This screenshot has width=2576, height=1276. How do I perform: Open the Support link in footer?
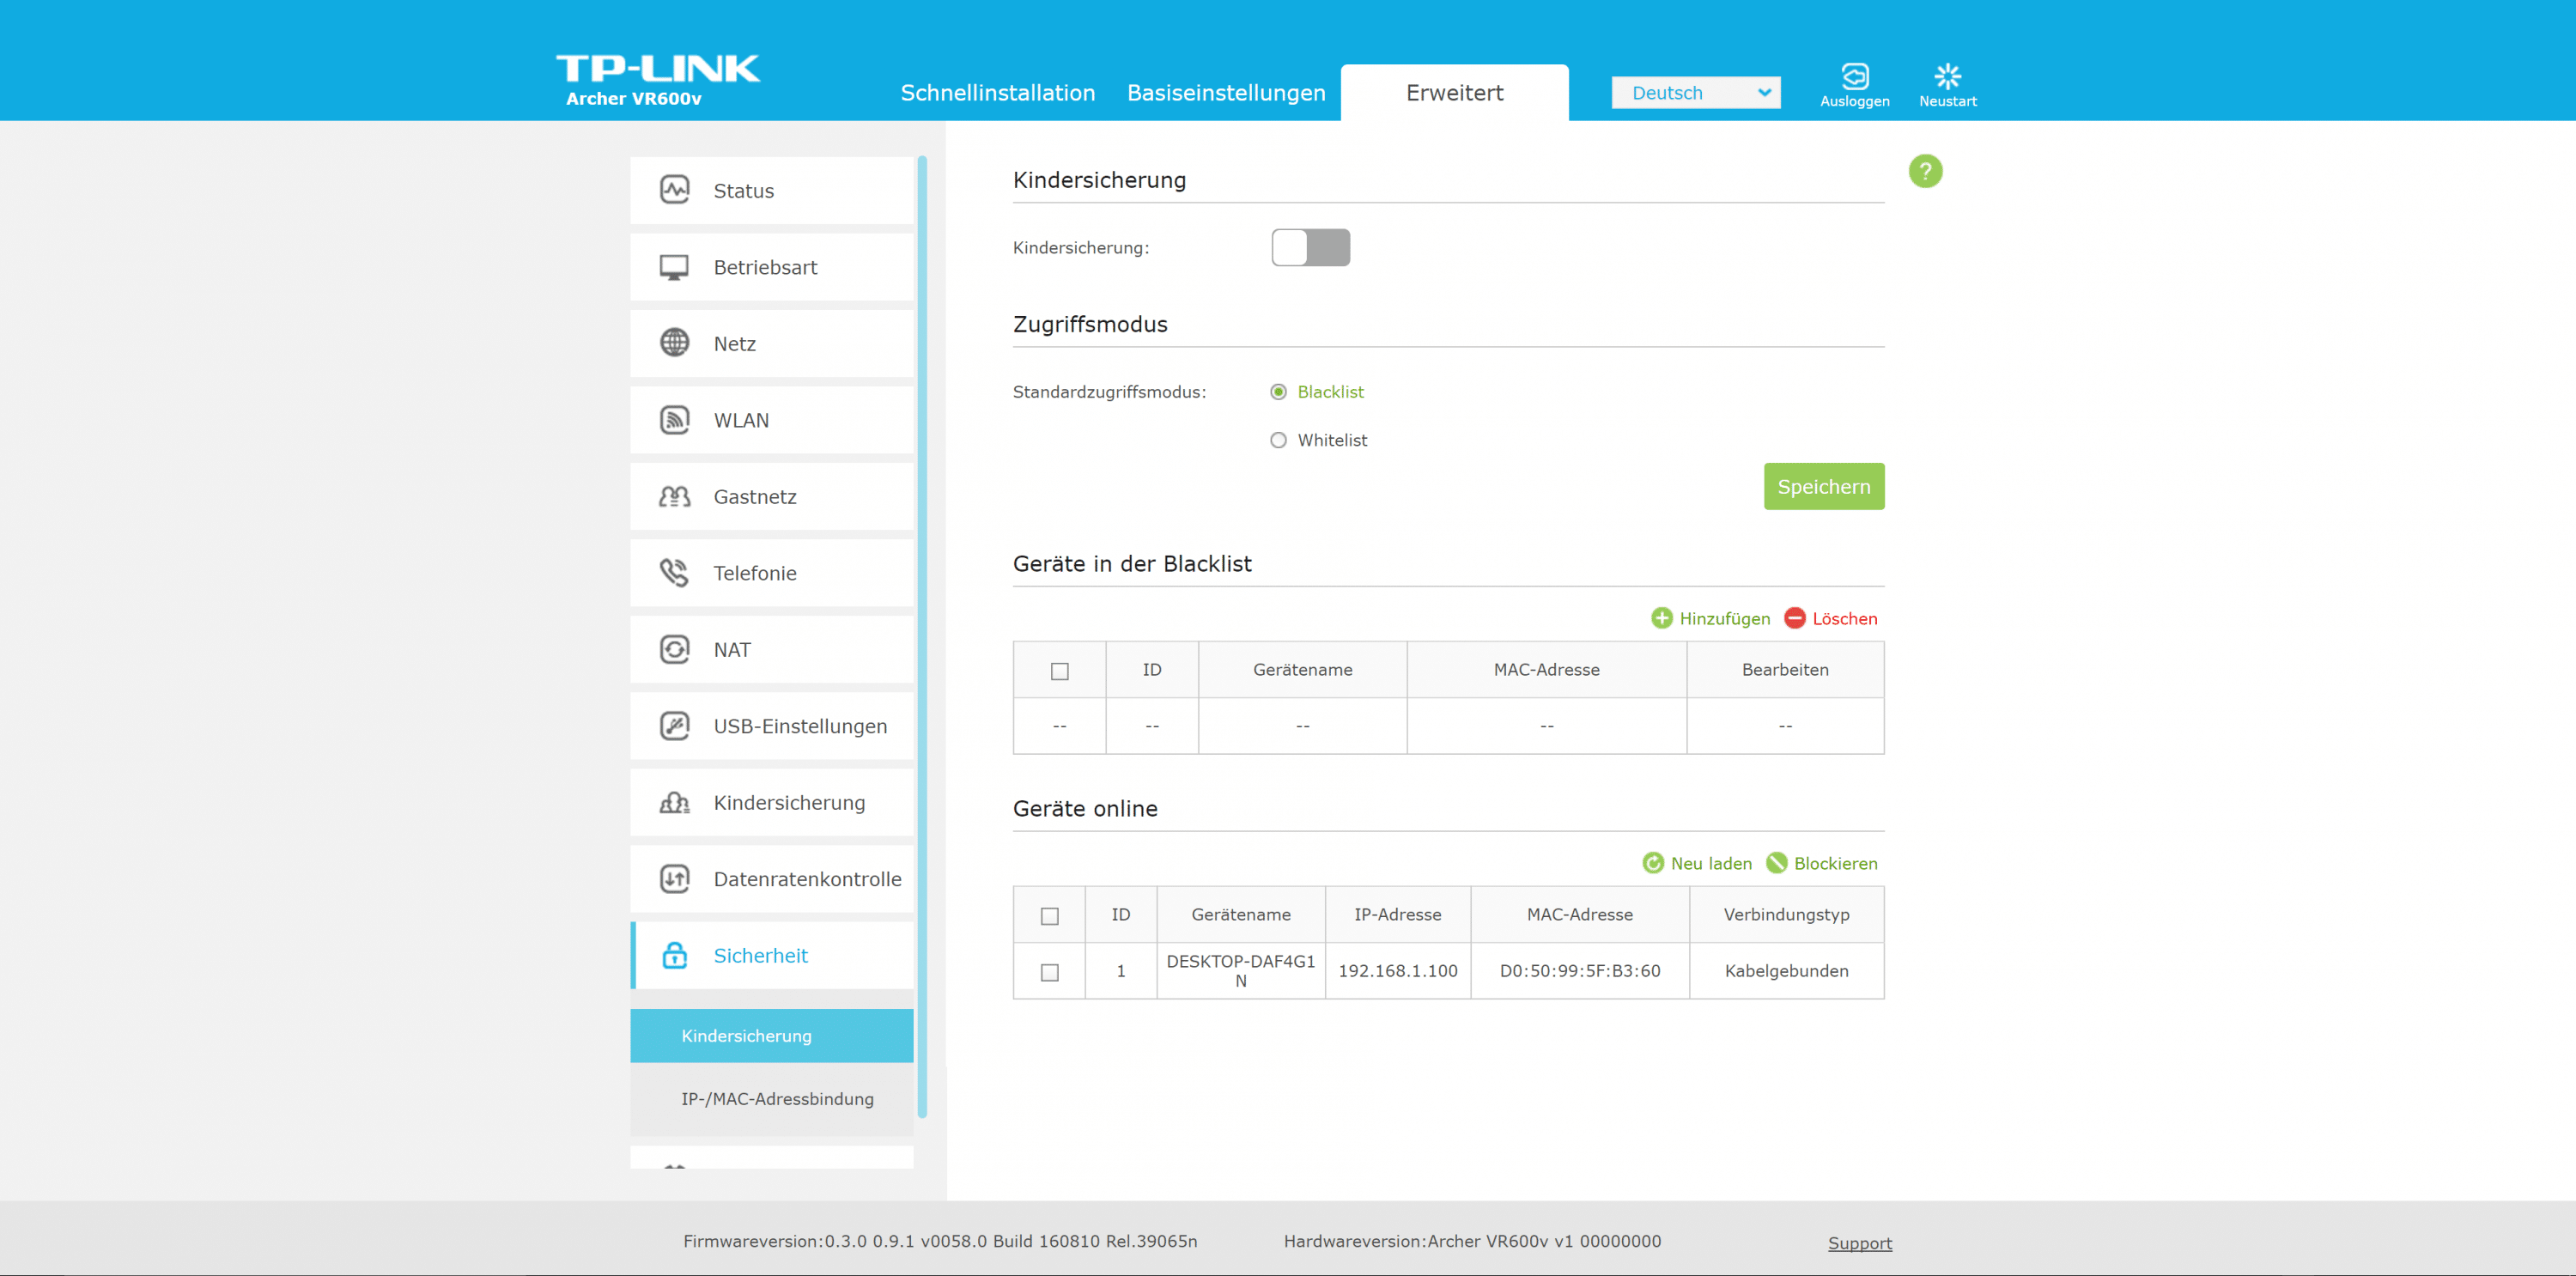click(1859, 1243)
